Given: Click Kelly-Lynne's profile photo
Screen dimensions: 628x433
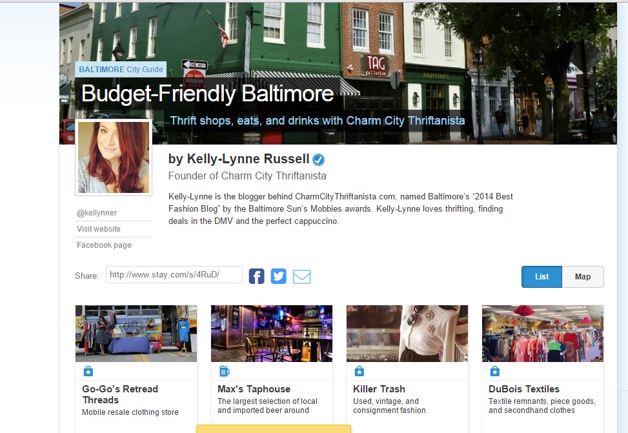Looking at the screenshot, I should click(114, 157).
